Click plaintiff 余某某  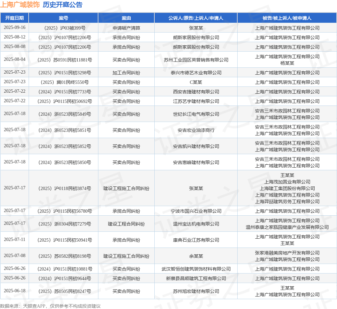pyautogui.click(x=196, y=256)
